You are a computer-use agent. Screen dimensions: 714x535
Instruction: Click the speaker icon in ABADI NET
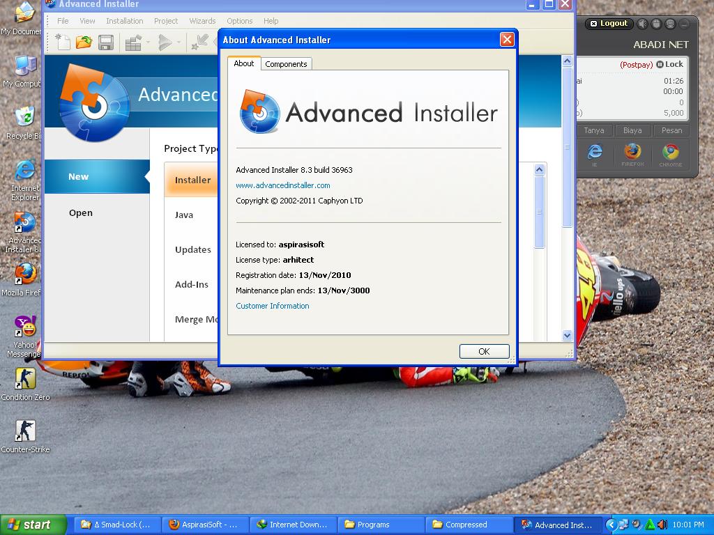click(x=642, y=24)
